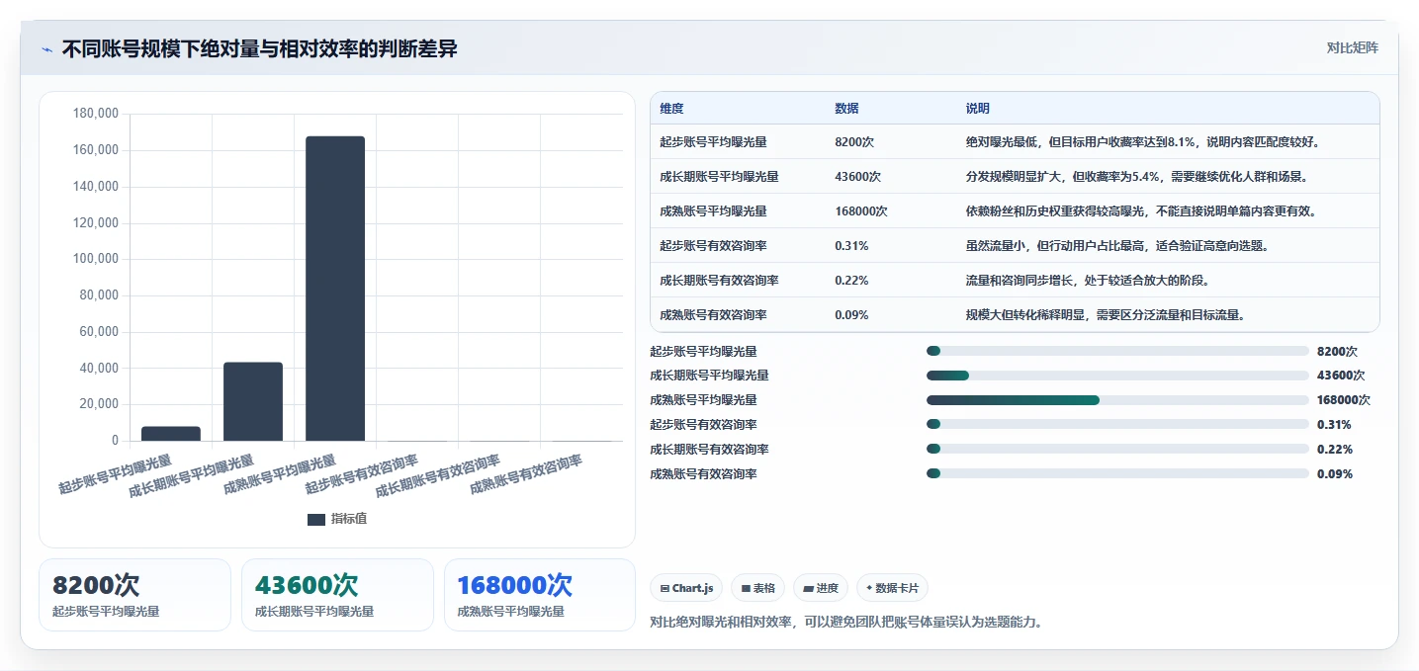
Task: Click the 成长期账号平均曝光量 dimension cell in table
Action: pos(719,177)
